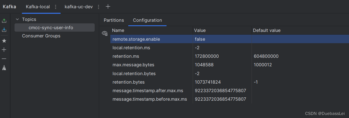Click the broom clear icon
Screen dimensions: 349x118
point(4,68)
